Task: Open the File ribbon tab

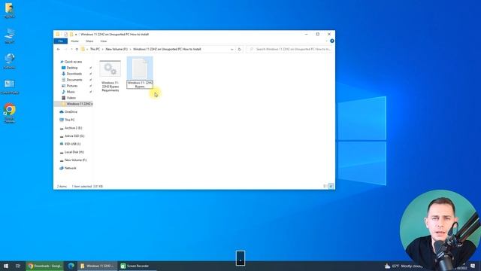Action: point(60,41)
